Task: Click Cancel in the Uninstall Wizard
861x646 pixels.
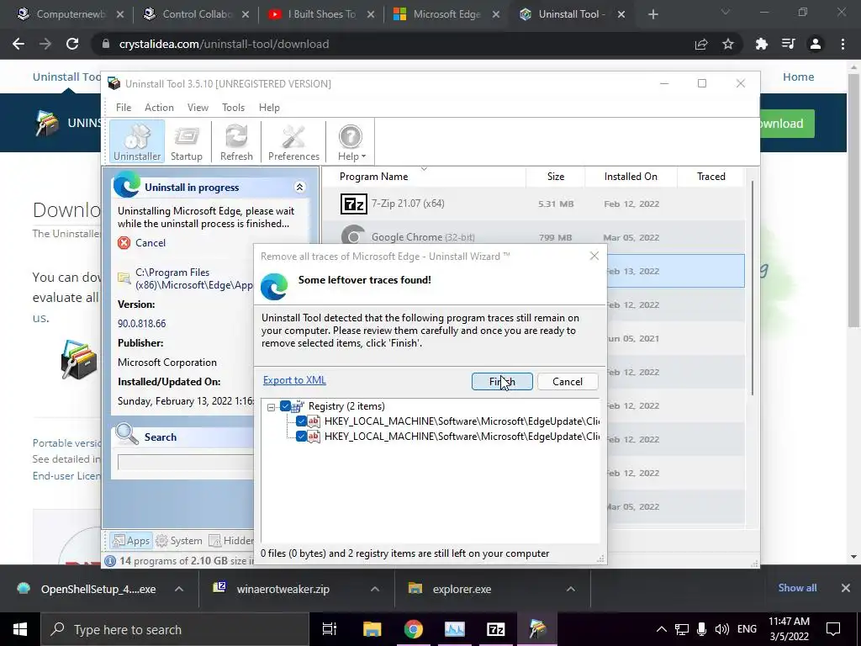Action: pos(568,381)
